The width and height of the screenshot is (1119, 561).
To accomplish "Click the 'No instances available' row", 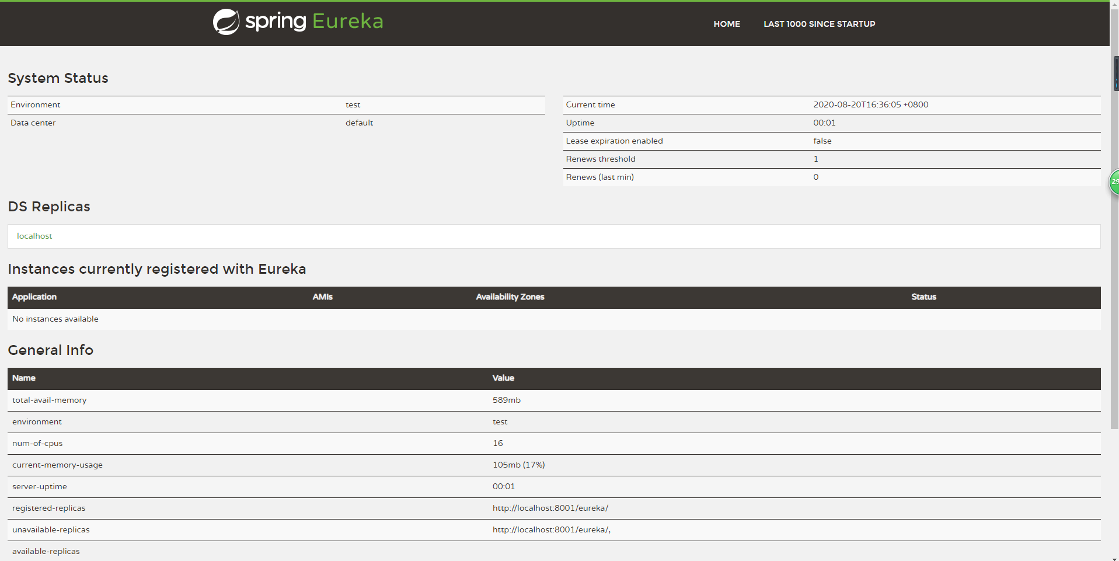I will (x=554, y=319).
